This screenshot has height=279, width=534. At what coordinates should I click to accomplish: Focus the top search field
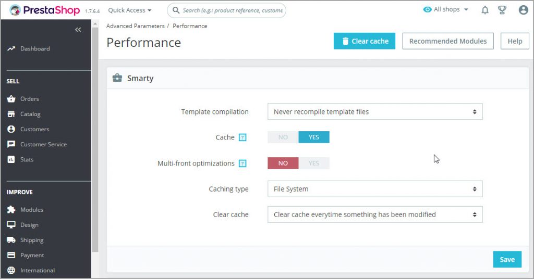pyautogui.click(x=226, y=10)
